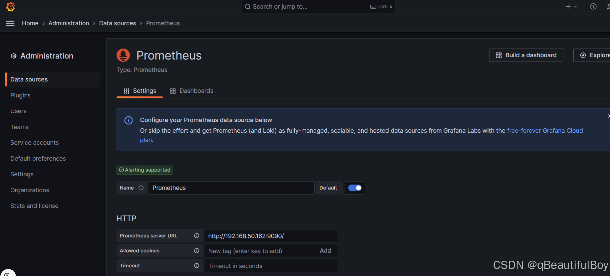Click the help question mark icon
Viewport: 610px width, 276px height.
(593, 7)
